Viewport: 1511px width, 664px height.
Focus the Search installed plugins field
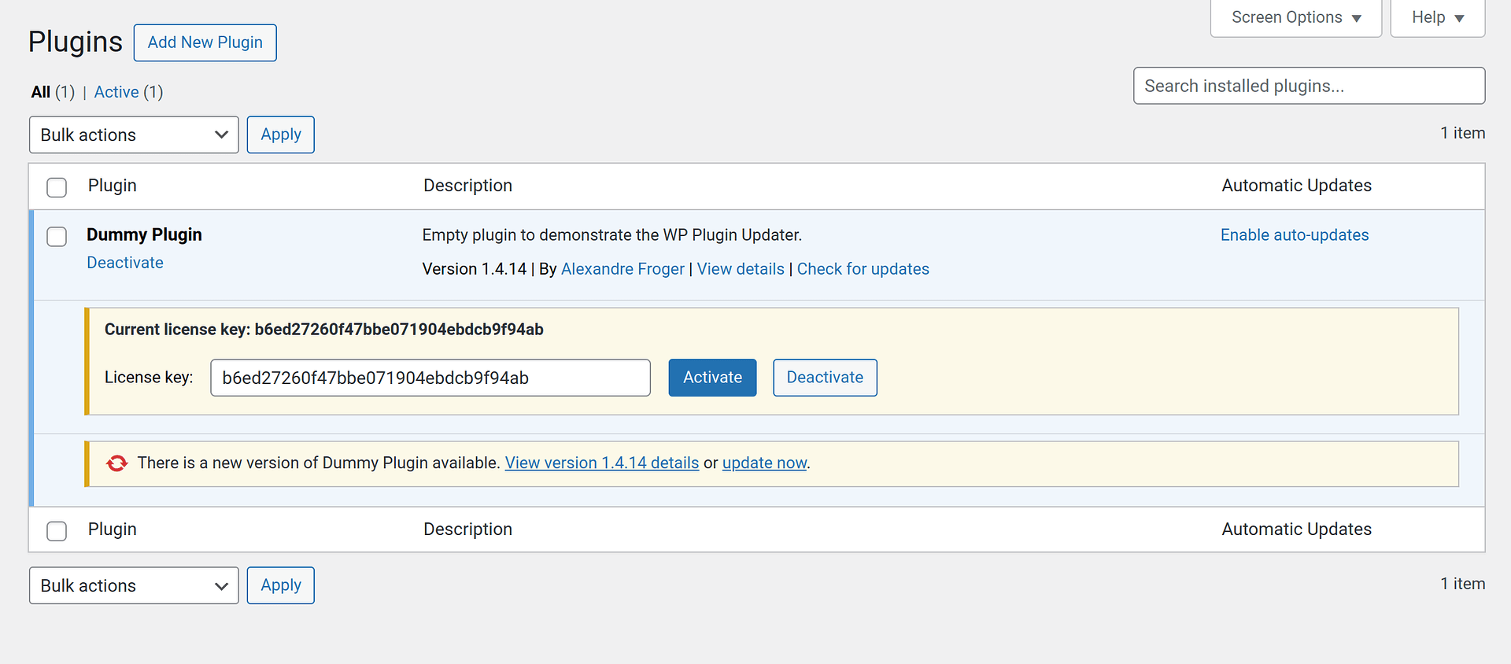[1309, 86]
